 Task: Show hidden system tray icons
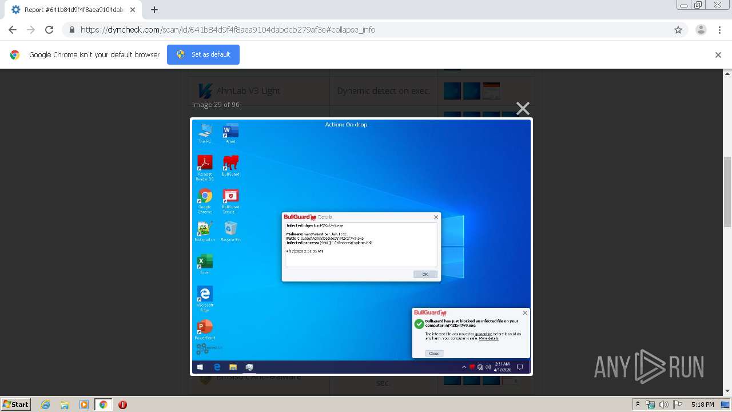pyautogui.click(x=638, y=405)
